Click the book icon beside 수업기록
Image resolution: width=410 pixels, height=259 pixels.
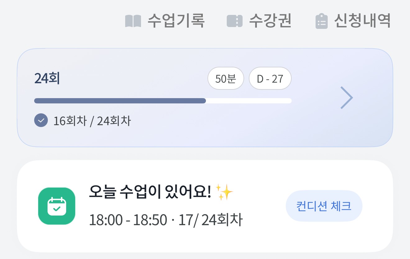click(x=133, y=21)
